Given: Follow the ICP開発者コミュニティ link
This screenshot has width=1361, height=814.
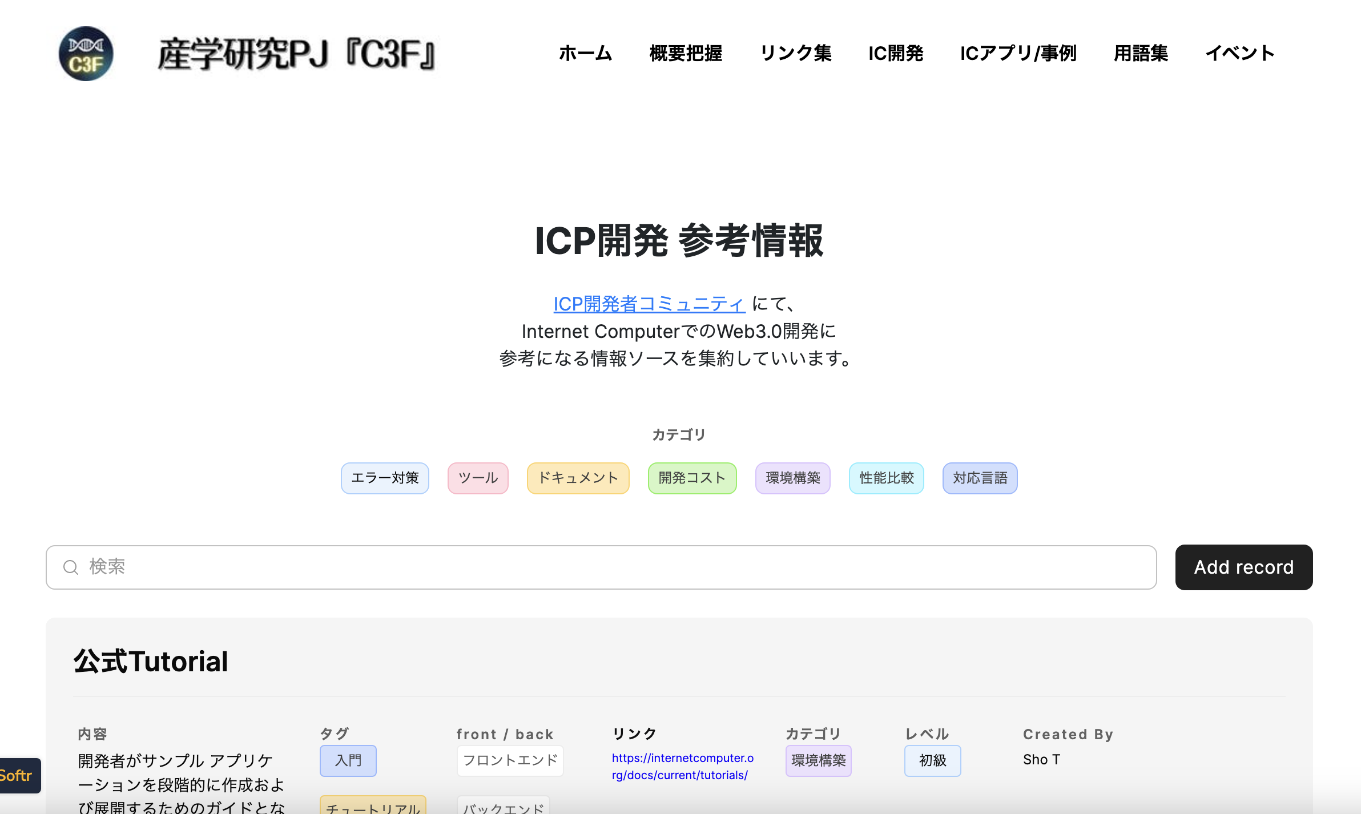Looking at the screenshot, I should point(649,304).
